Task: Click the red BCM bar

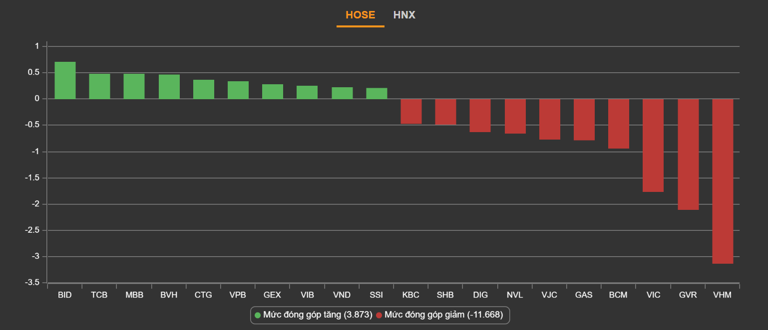Action: pos(618,124)
